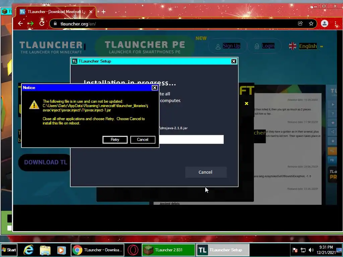Click the TLauncher site logo
The width and height of the screenshot is (343, 257).
[x=51, y=47]
